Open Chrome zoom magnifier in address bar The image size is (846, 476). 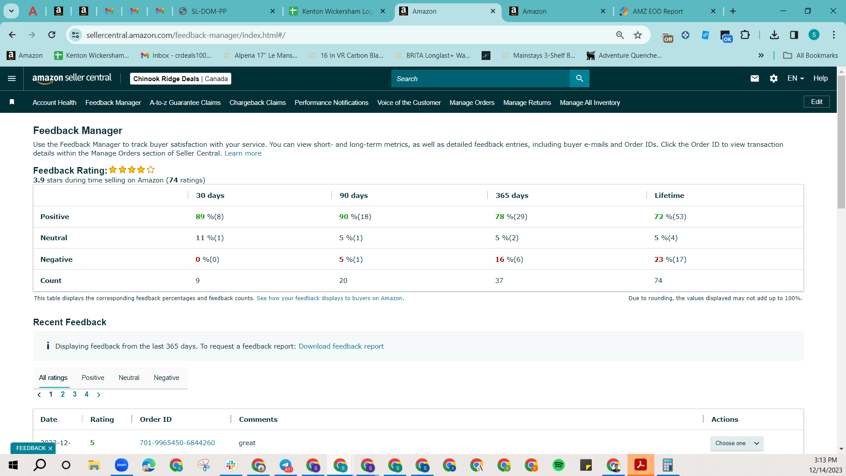pos(620,35)
